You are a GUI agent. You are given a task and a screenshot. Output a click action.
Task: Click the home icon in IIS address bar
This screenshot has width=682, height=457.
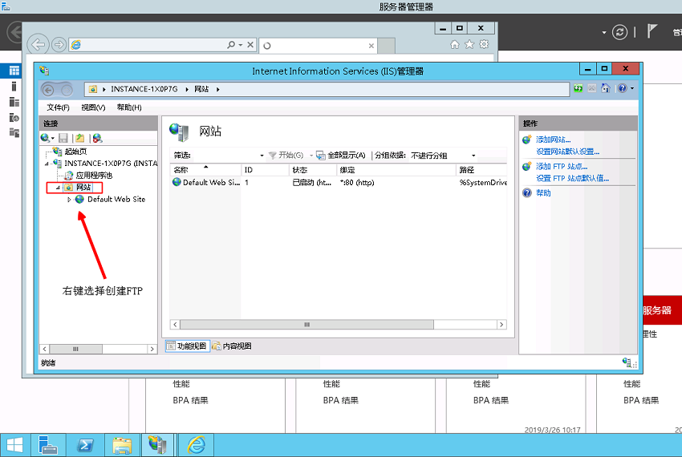(606, 88)
